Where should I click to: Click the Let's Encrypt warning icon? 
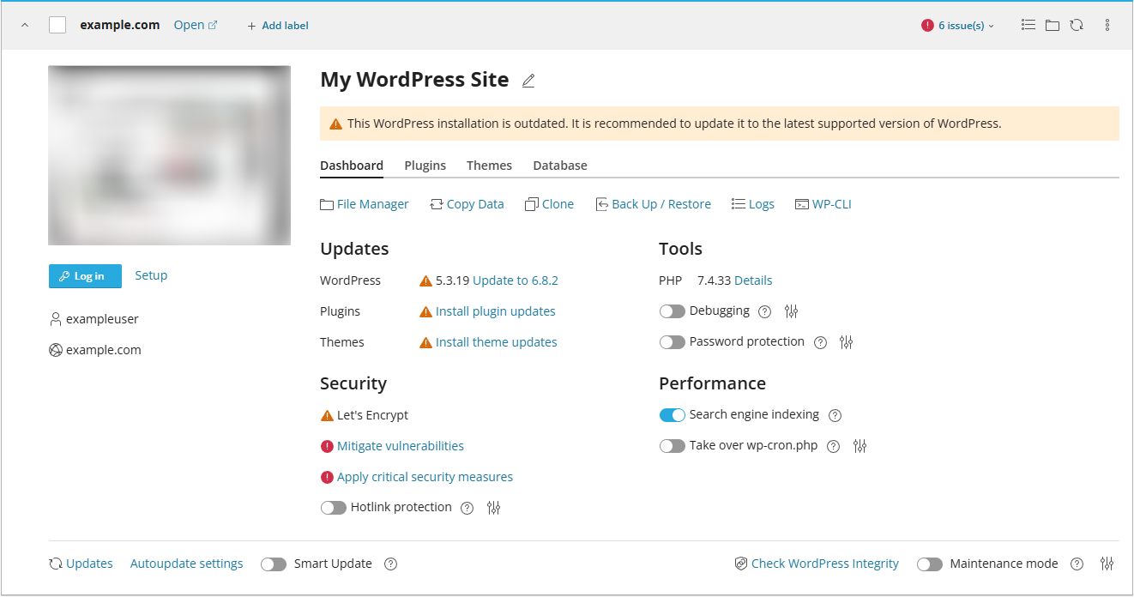(x=327, y=415)
